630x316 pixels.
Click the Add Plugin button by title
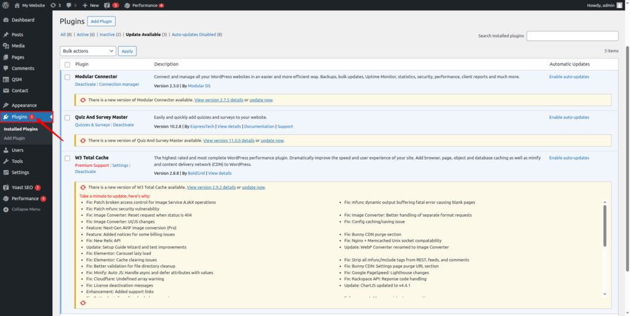pyautogui.click(x=102, y=21)
